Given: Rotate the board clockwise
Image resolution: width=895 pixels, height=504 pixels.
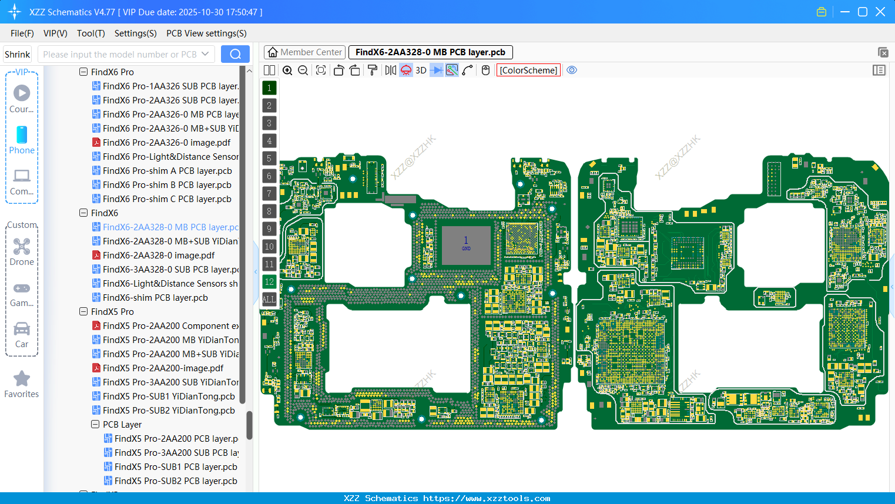Looking at the screenshot, I should coord(355,70).
